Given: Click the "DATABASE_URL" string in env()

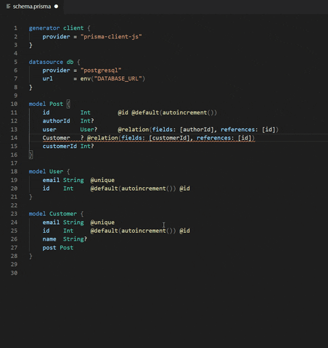Looking at the screenshot, I should [118, 79].
